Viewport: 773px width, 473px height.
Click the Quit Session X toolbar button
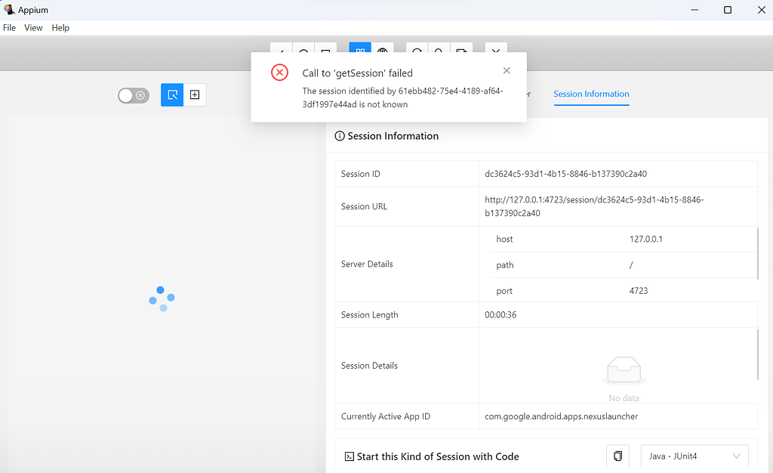(x=496, y=48)
